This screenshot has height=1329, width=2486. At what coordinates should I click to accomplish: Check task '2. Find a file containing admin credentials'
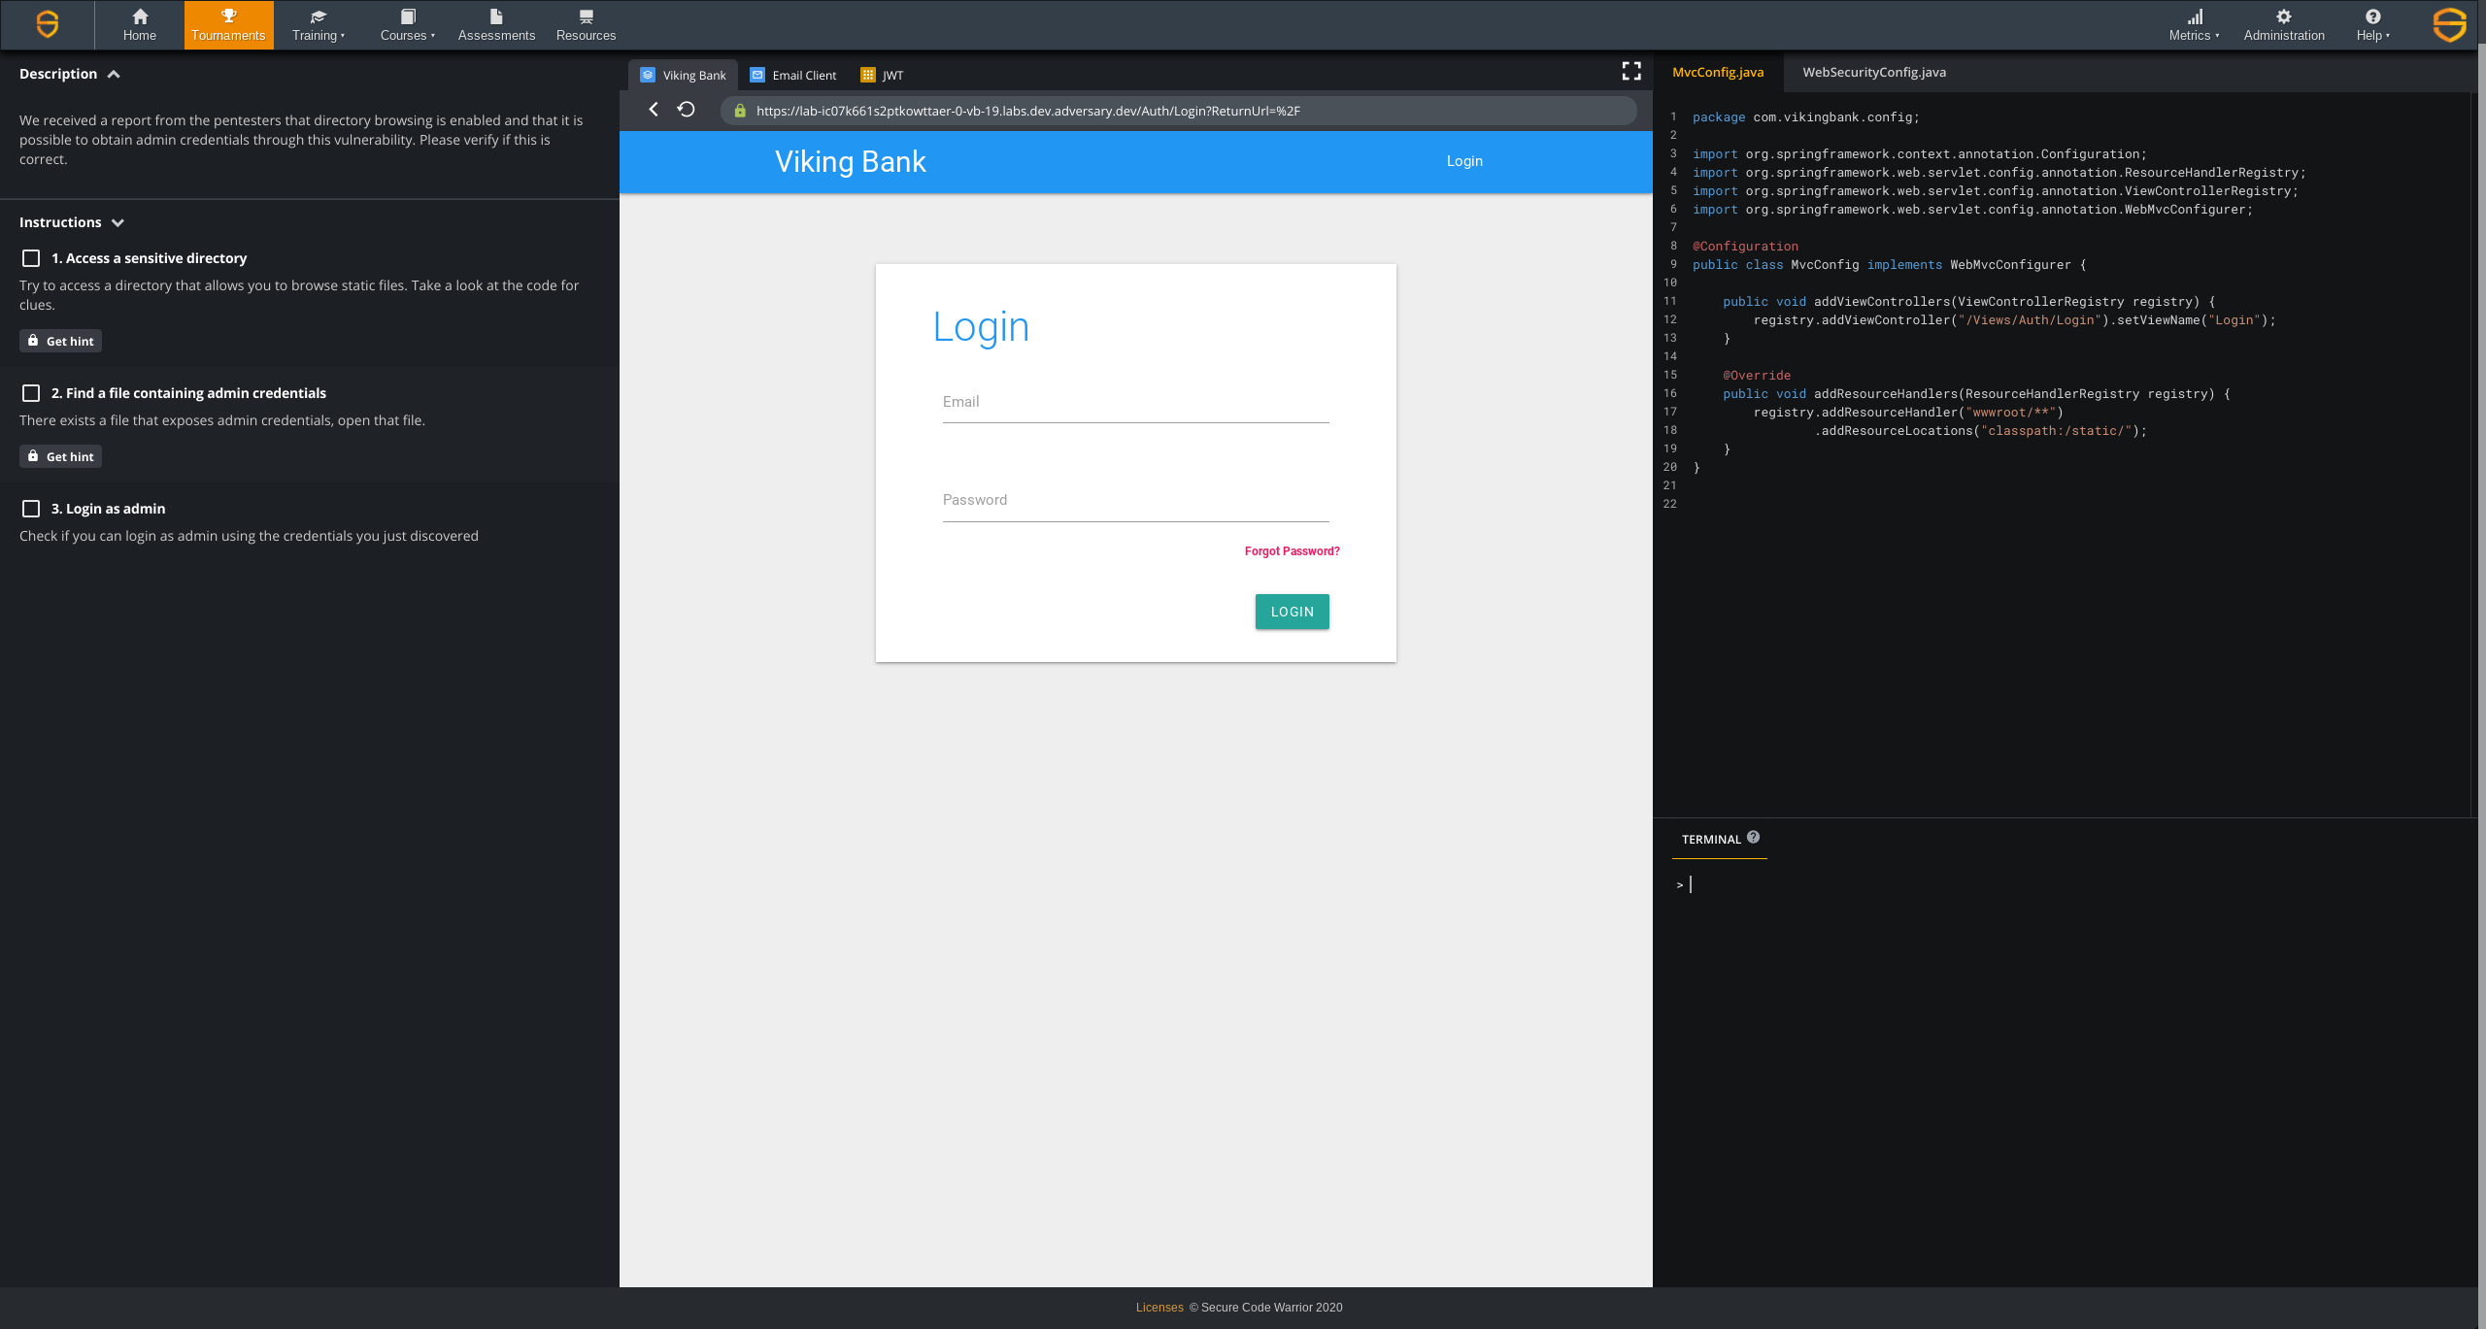[30, 392]
